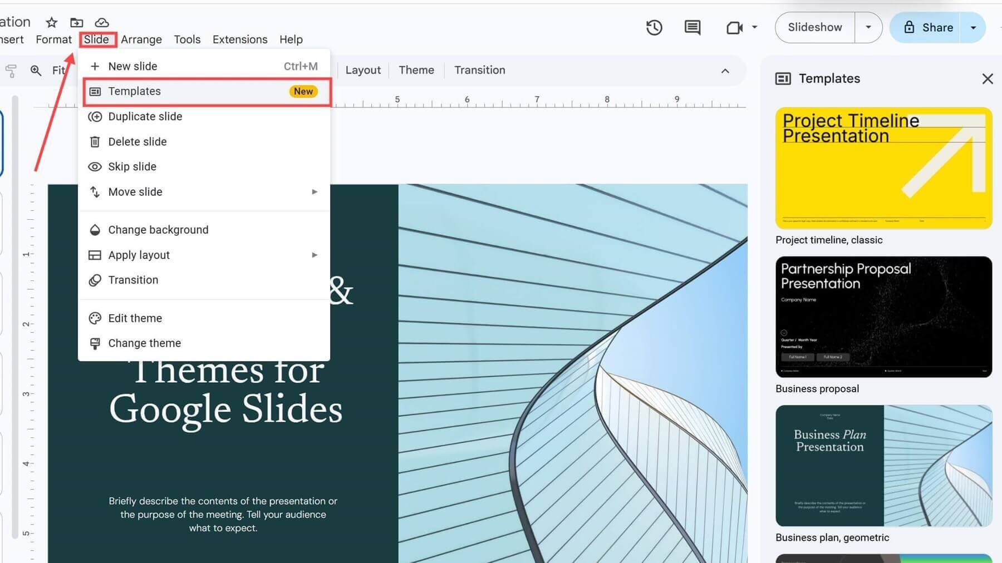Screen dimensions: 1002x563
Task: Click the Duplicate slide icon
Action: (95, 116)
